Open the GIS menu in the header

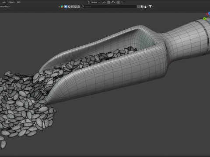pos(18,2)
